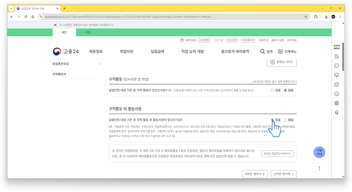The width and height of the screenshot is (352, 192).
Task: Open the grid icon in Quick Menu
Action: (x=336, y=103)
